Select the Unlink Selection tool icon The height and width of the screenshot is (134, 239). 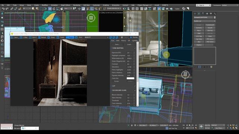(x=16, y=9)
